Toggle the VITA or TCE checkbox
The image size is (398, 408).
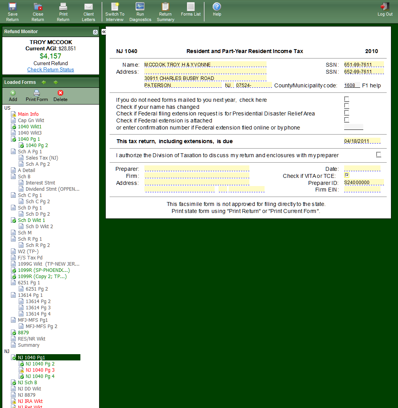[346, 176]
